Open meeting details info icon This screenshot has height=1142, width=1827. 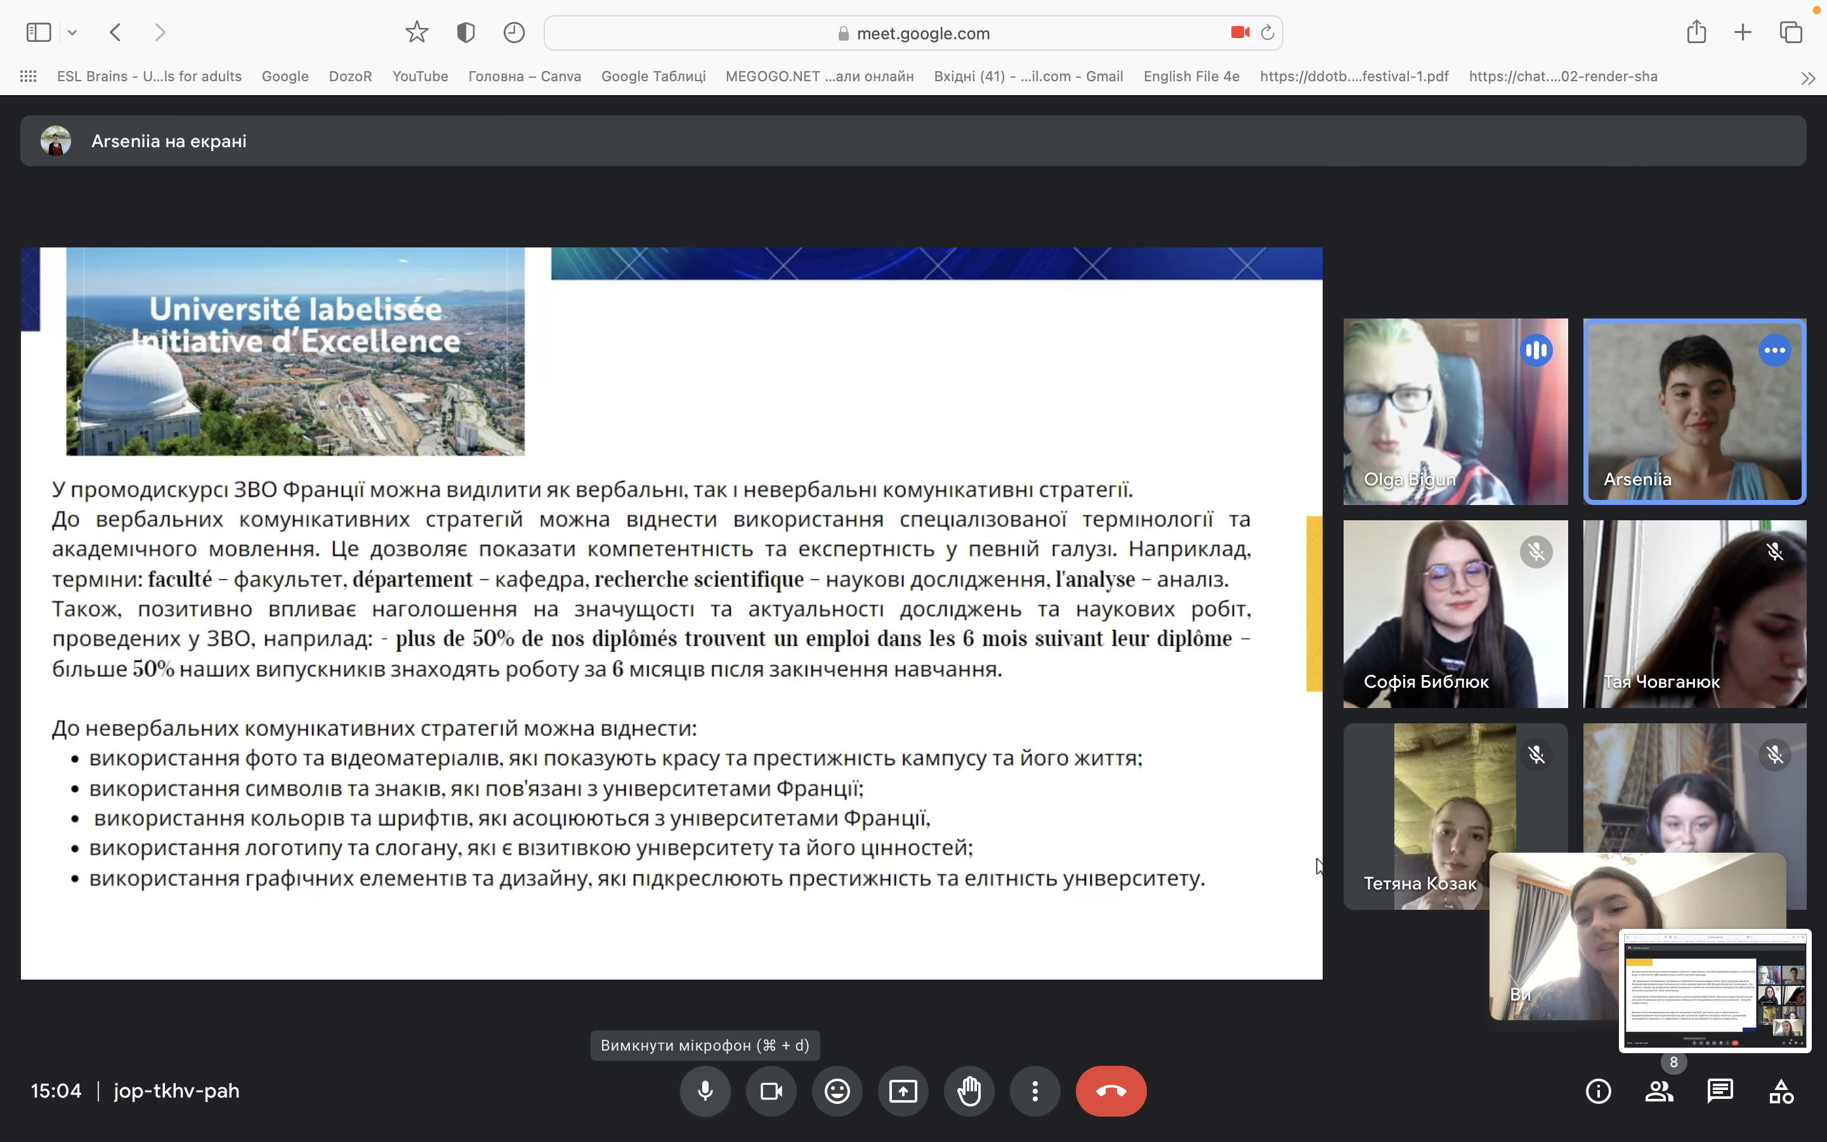point(1599,1091)
